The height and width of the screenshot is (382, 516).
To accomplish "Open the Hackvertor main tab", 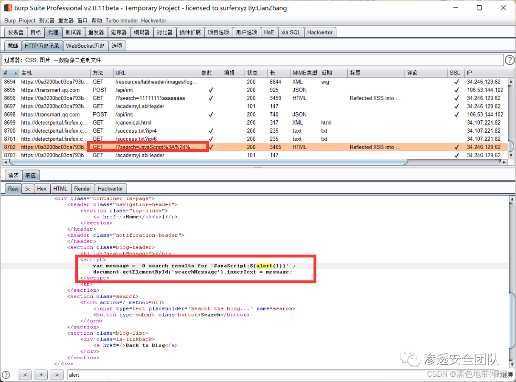I will pyautogui.click(x=320, y=32).
